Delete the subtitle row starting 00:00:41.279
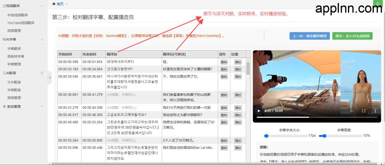Image resolution: width=385 pixels, height=165 pixels. click(224, 108)
